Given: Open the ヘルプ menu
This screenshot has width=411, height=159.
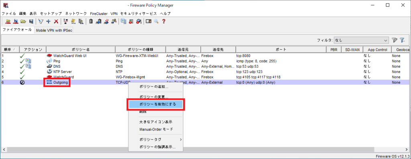Looking at the screenshot, I should [x=165, y=13].
